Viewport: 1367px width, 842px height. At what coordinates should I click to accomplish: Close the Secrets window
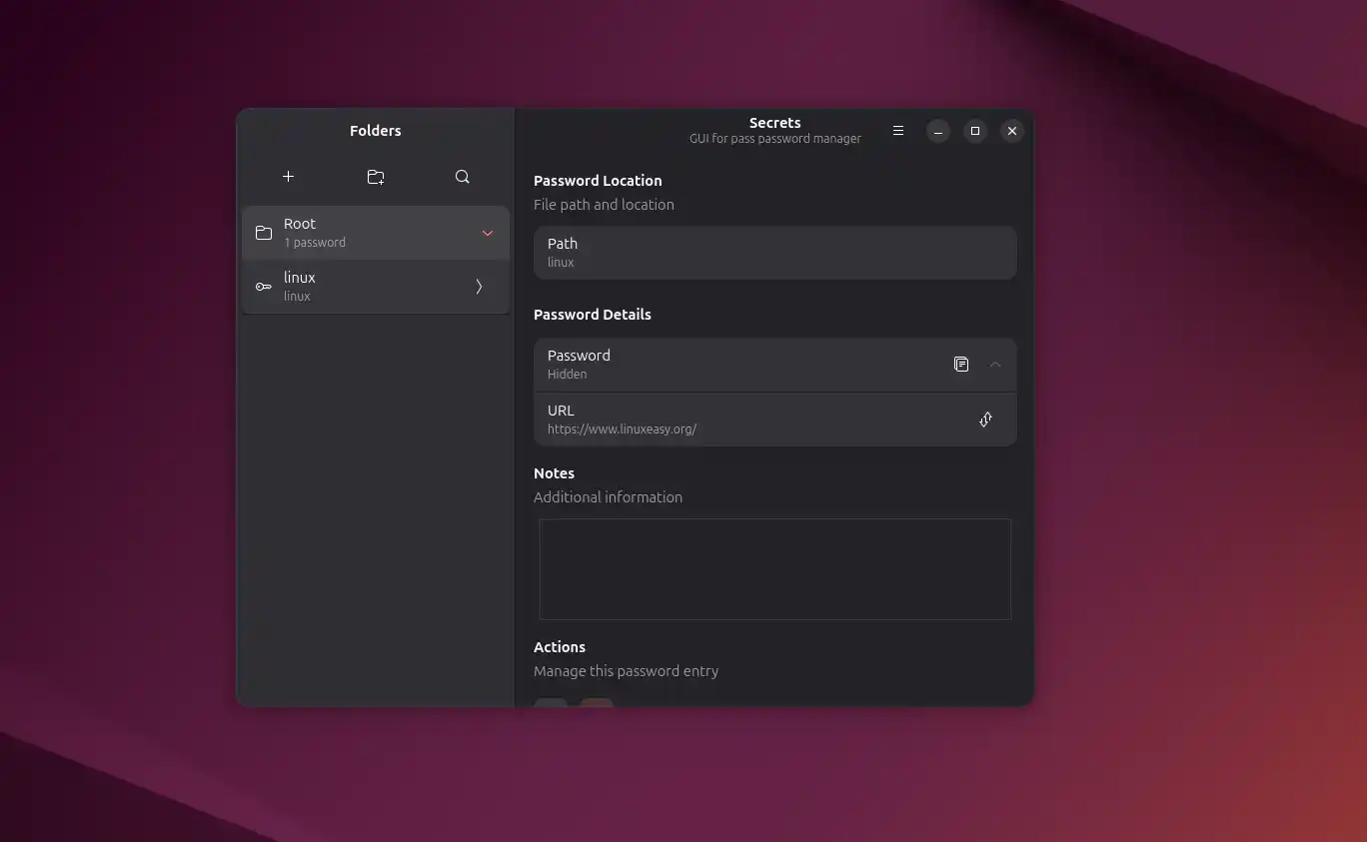click(x=1012, y=131)
